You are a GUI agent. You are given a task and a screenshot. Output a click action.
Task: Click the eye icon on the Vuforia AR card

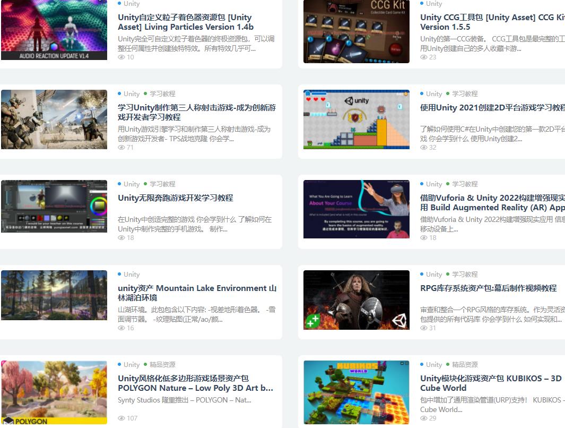coord(424,237)
